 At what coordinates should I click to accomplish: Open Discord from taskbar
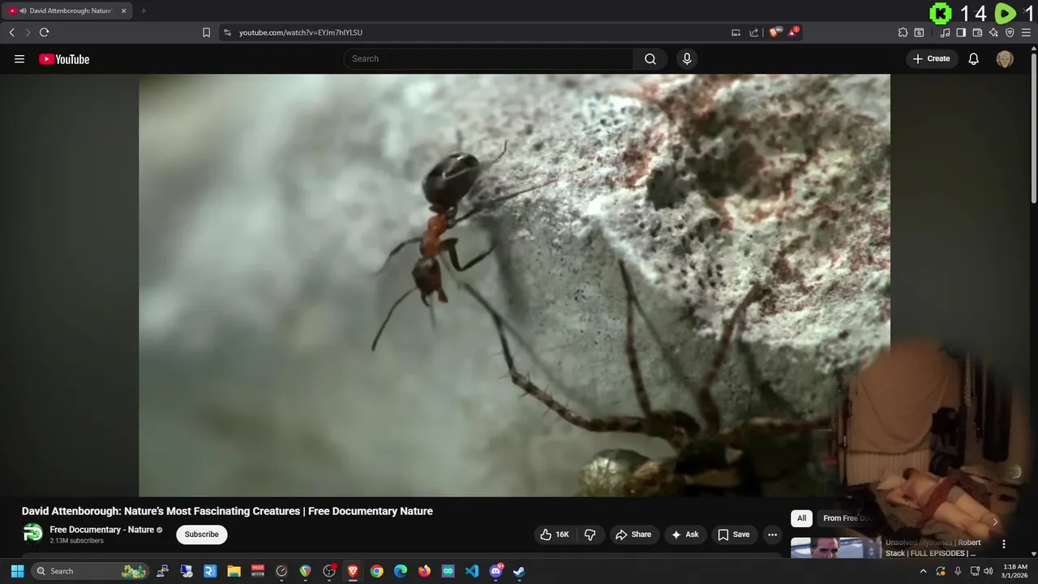tap(495, 571)
